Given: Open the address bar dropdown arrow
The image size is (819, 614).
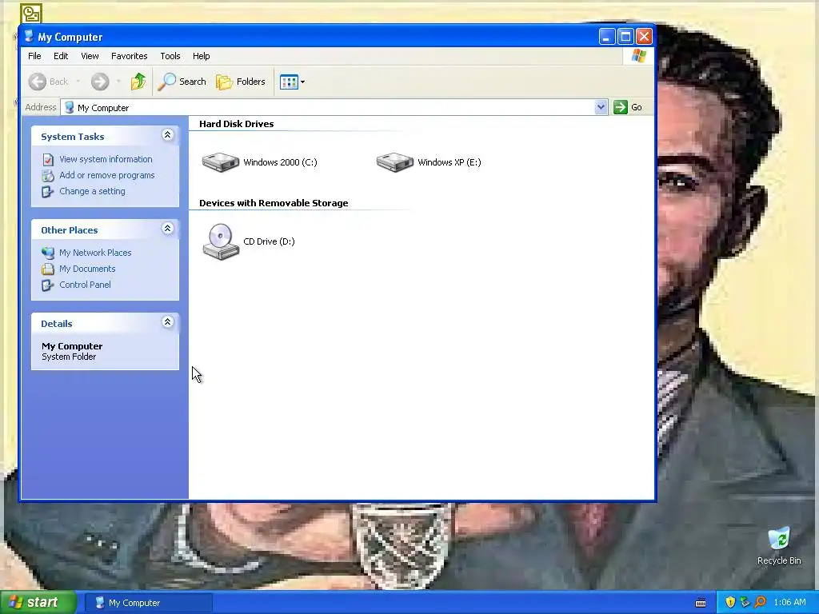Looking at the screenshot, I should click(x=601, y=107).
